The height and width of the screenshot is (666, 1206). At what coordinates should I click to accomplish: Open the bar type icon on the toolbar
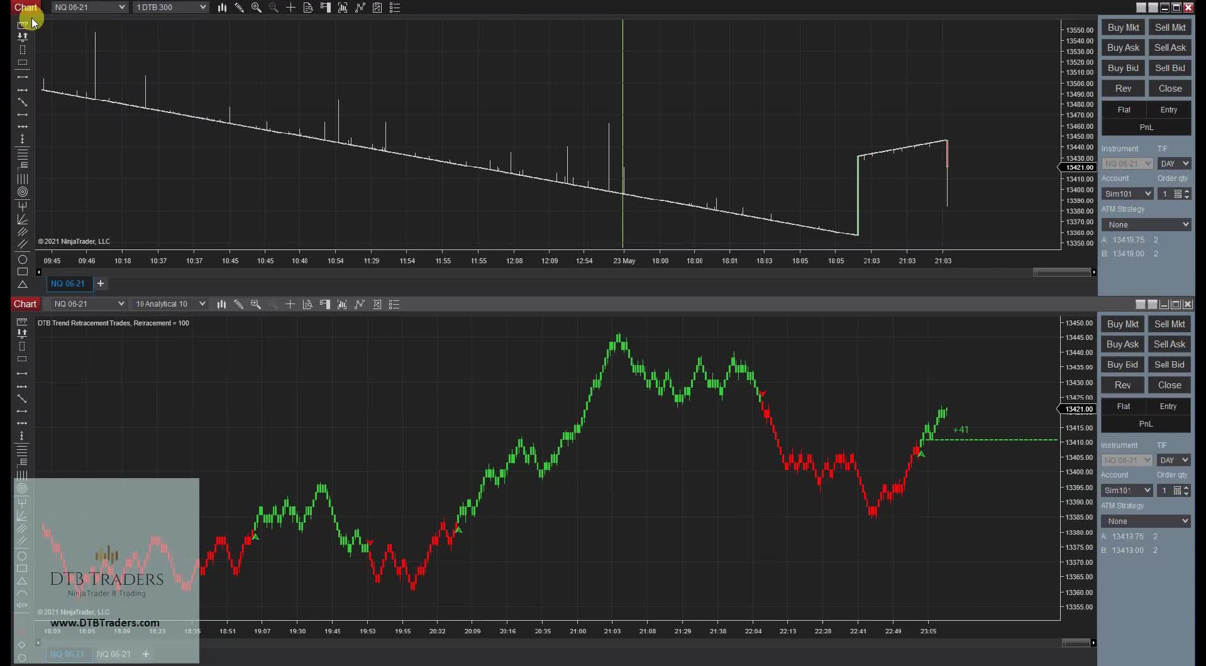click(x=222, y=8)
